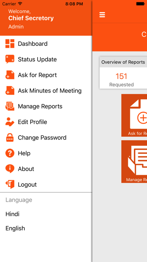Click the Status Update speech bubble icon
Viewport: 147px width, 262px height.
coord(10,59)
